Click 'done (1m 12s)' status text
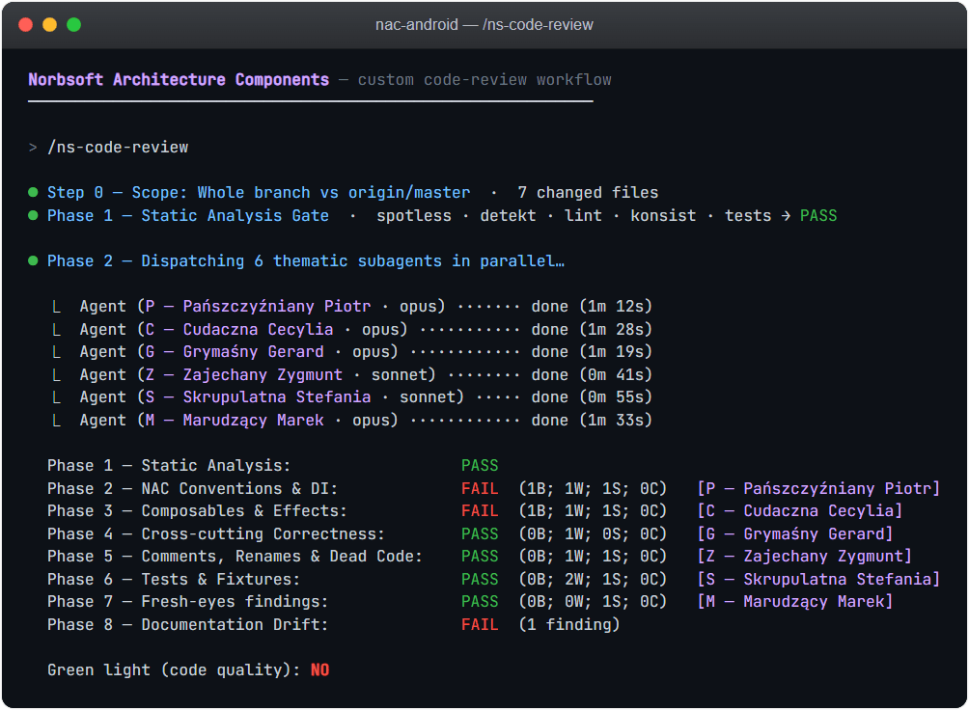969x710 pixels. pos(592,307)
